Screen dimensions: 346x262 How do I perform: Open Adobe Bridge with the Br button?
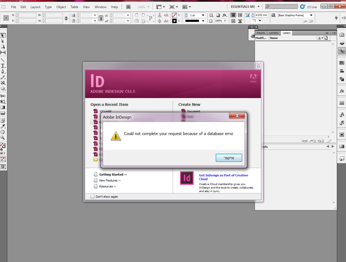tap(128, 7)
